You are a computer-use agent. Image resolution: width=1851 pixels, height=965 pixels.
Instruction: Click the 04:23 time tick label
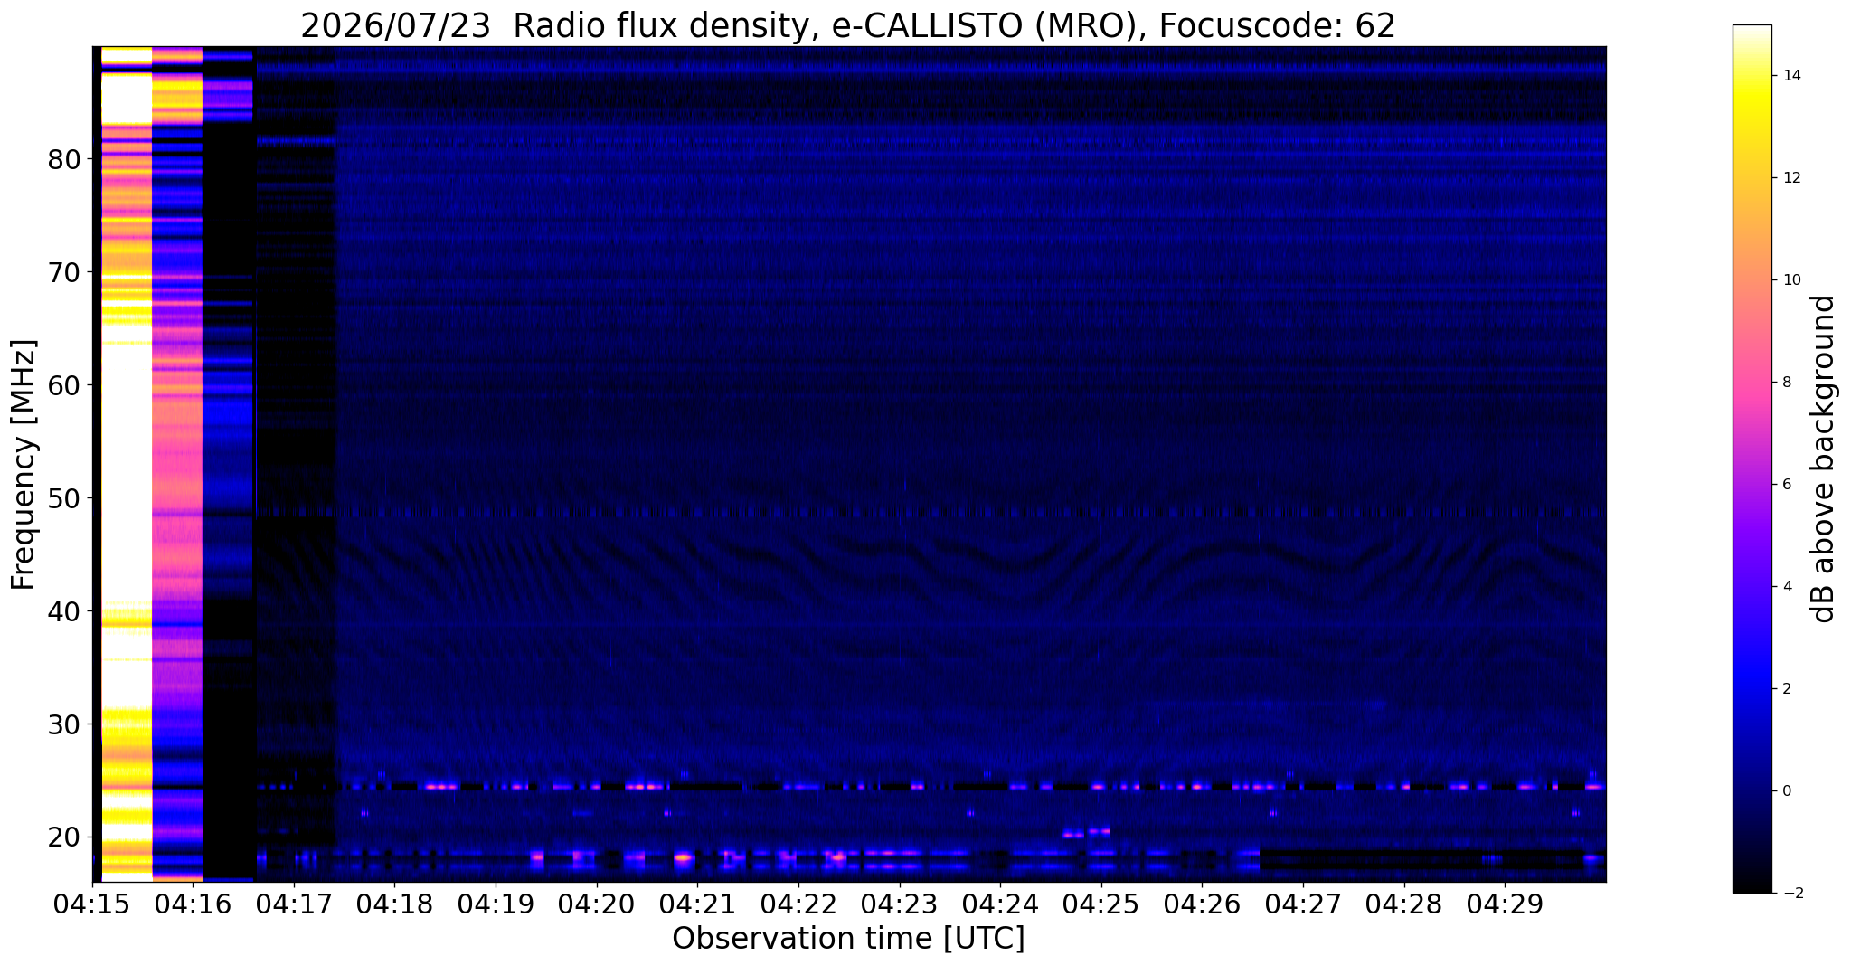(x=899, y=904)
